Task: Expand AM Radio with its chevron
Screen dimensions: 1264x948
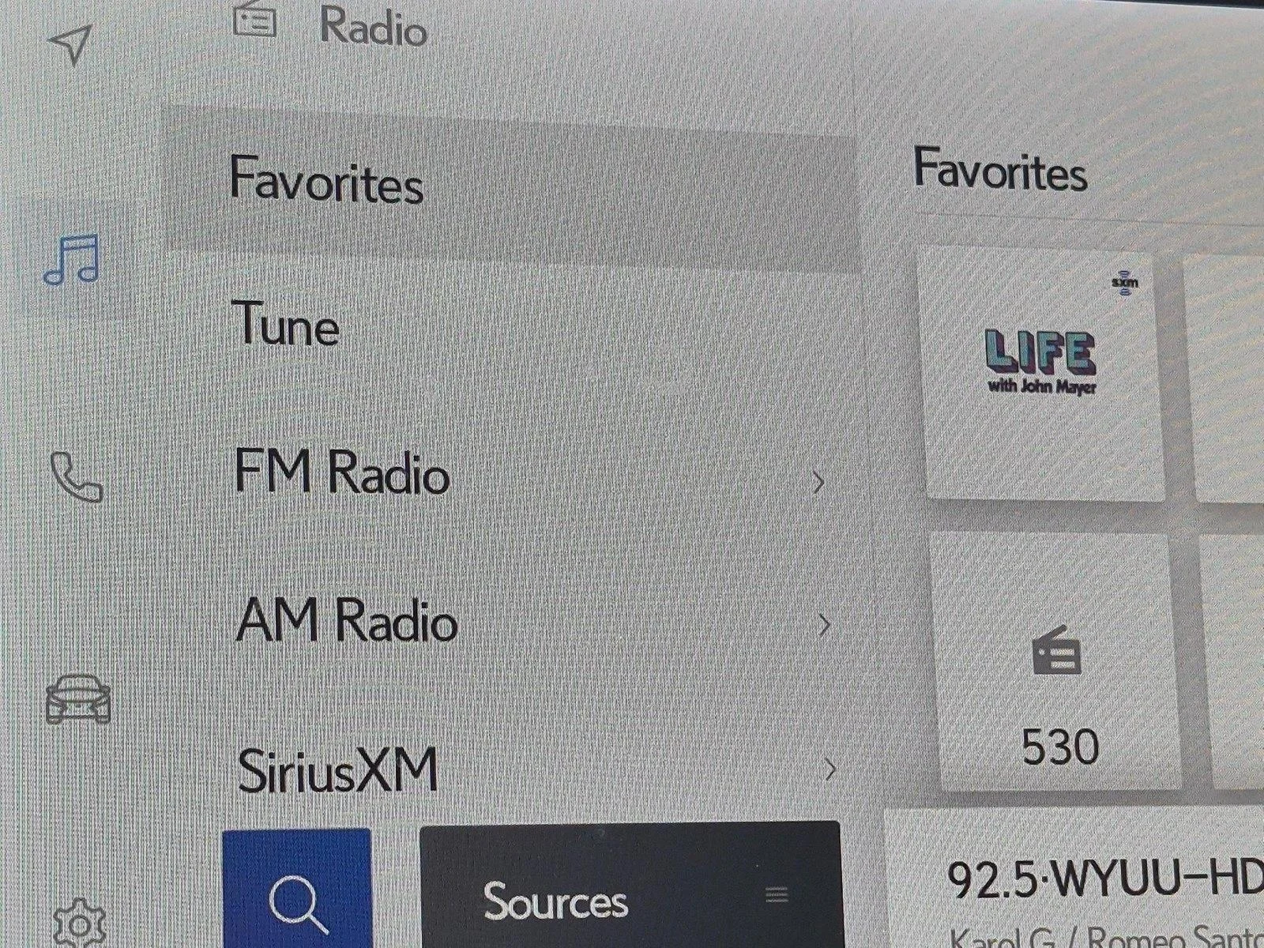Action: (824, 625)
